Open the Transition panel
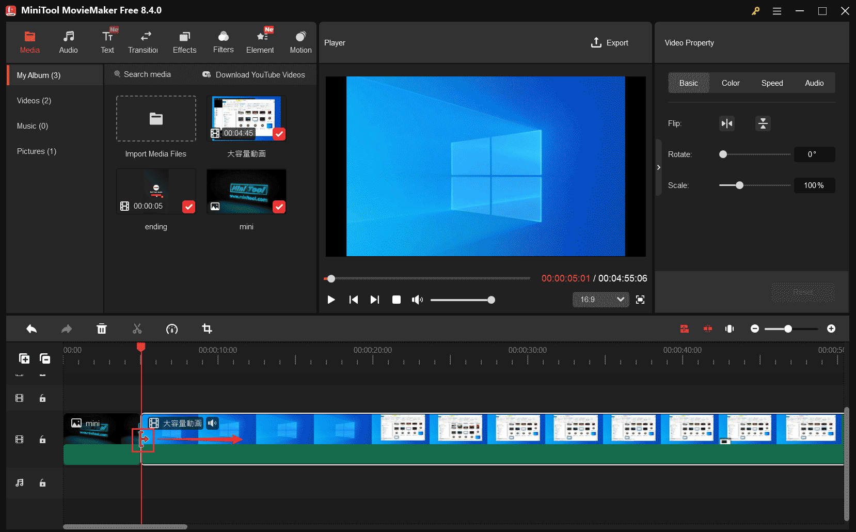The height and width of the screenshot is (532, 856). point(144,41)
